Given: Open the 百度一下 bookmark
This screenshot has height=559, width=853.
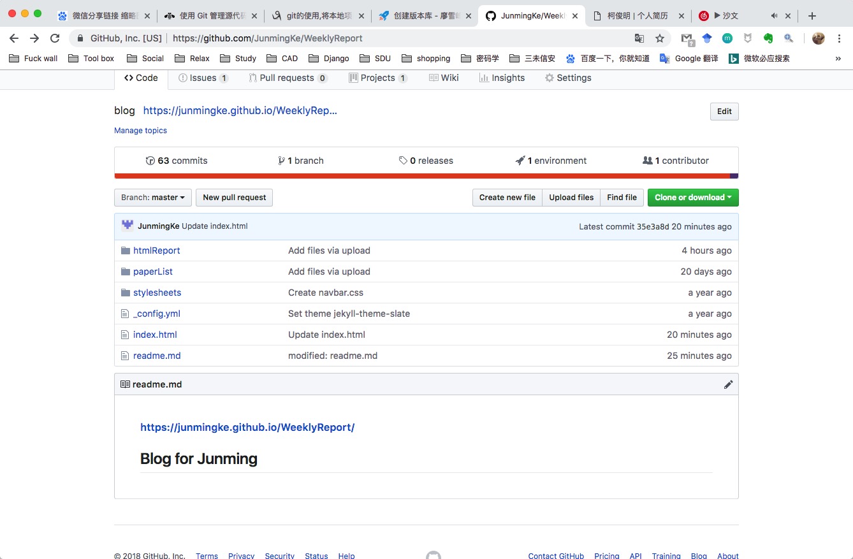Looking at the screenshot, I should click(x=608, y=58).
